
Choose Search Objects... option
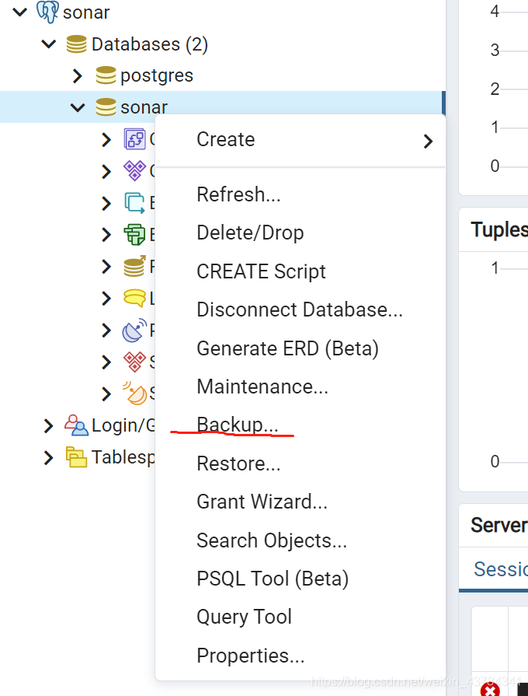tap(300, 540)
